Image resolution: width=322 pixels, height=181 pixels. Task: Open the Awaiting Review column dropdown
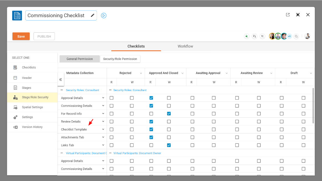[271, 73]
